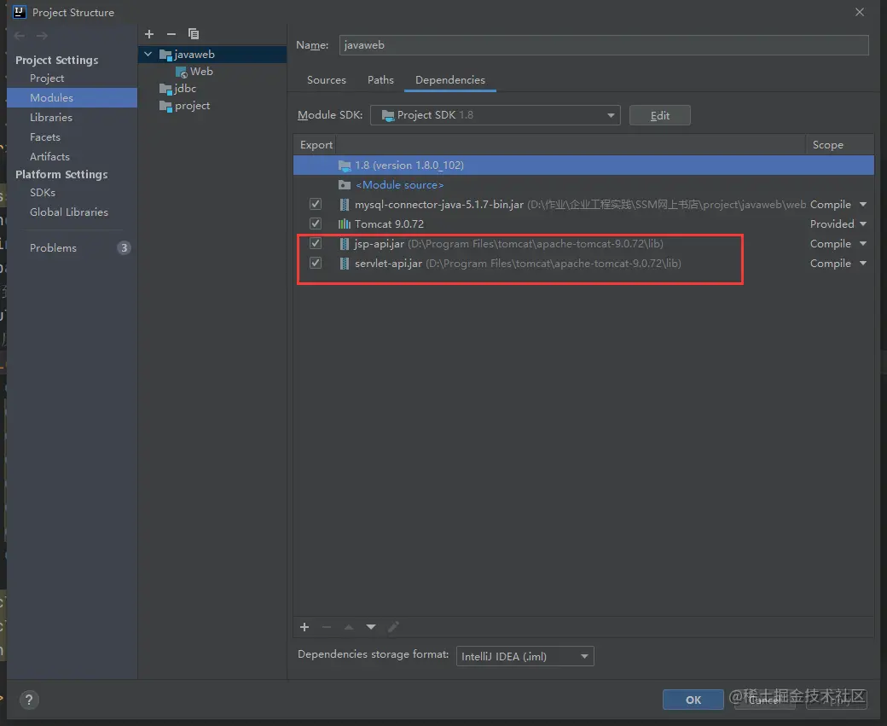Image resolution: width=887 pixels, height=726 pixels.
Task: Click the project module folder icon
Action: [x=165, y=106]
